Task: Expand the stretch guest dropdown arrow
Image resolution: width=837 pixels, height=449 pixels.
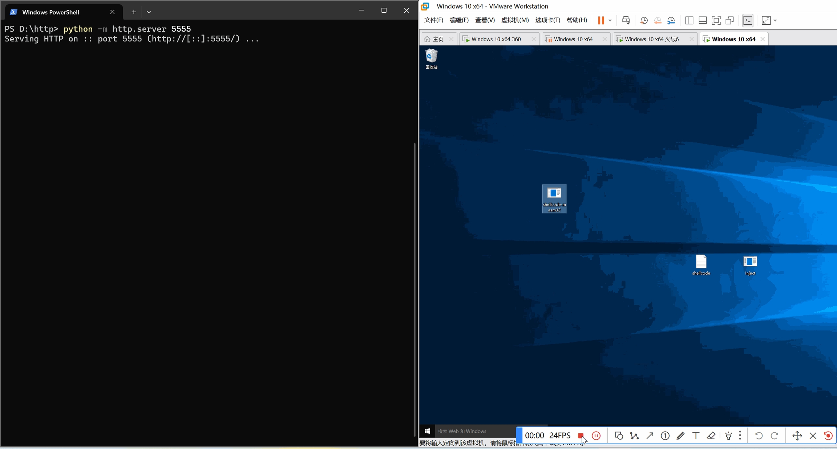Action: click(x=775, y=20)
